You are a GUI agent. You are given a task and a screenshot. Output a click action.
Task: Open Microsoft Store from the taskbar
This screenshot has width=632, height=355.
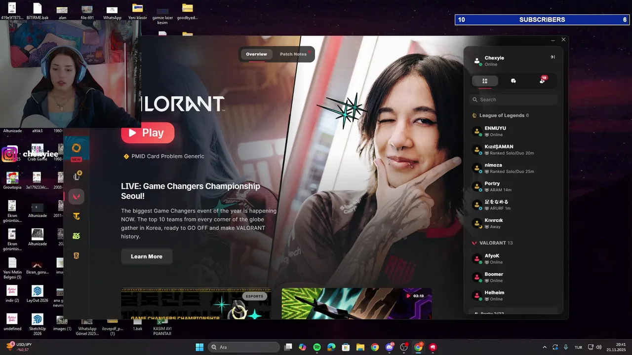[x=346, y=347]
